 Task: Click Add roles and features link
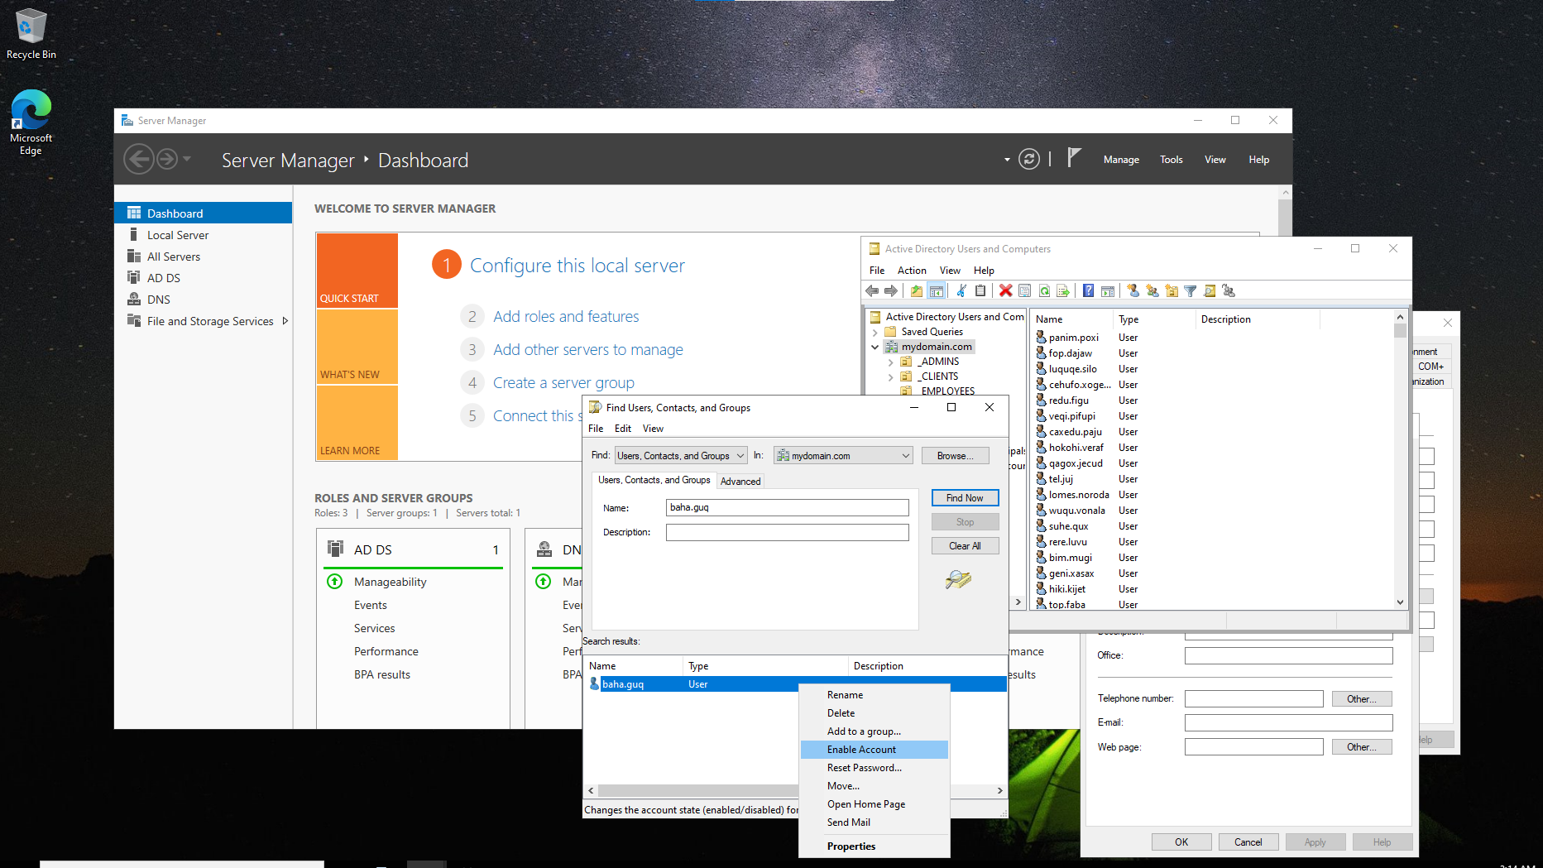coord(566,317)
